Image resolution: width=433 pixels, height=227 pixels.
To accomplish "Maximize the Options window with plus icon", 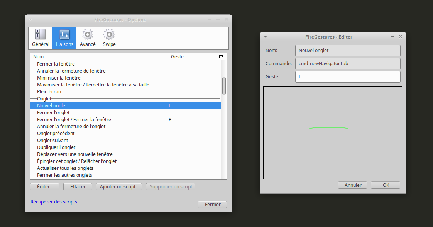I will pos(218,19).
